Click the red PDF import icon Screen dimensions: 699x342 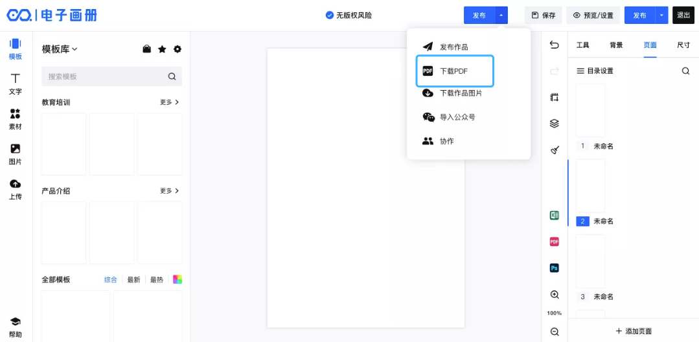554,242
